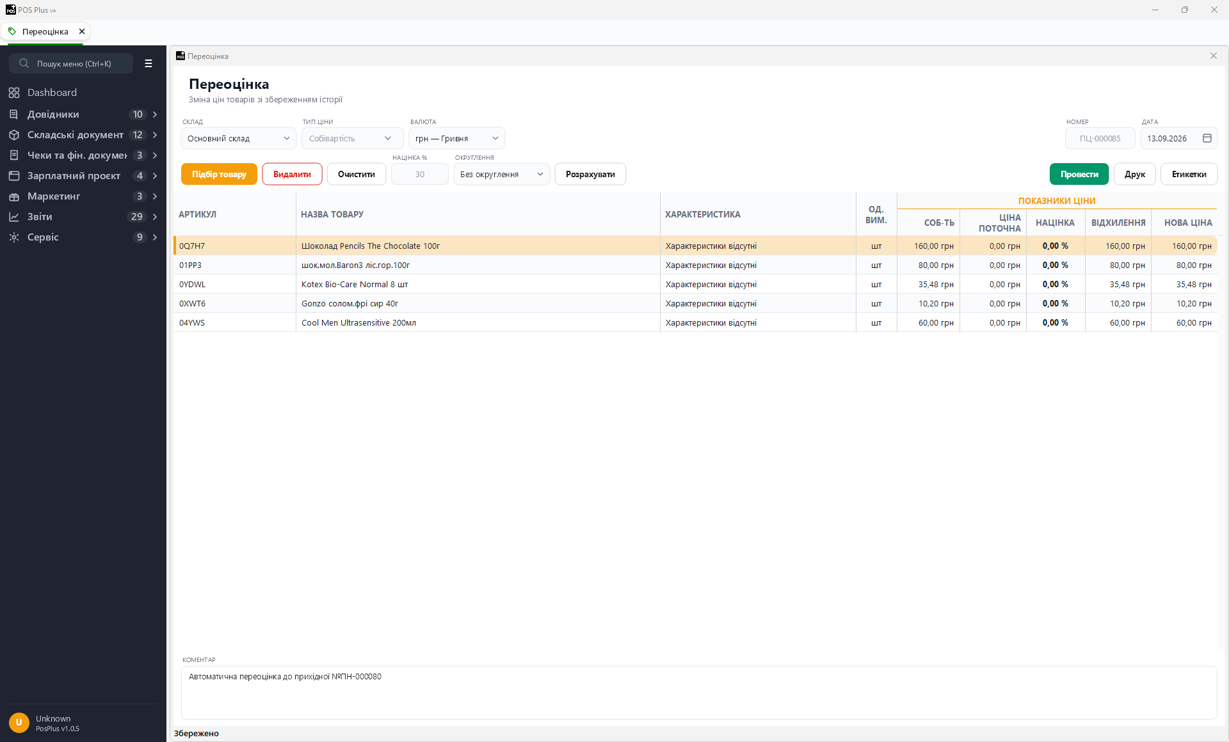Close the Переоцінка tab with its X
The height and width of the screenshot is (742, 1229).
(82, 31)
